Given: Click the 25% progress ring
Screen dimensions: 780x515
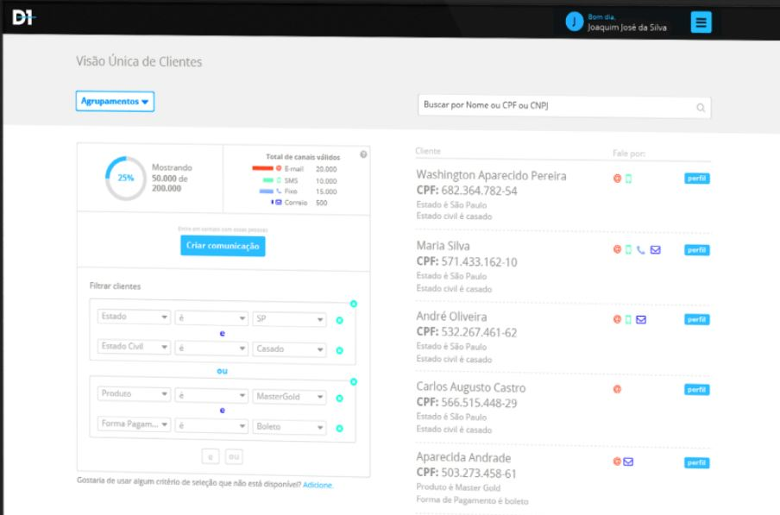Looking at the screenshot, I should pyautogui.click(x=126, y=178).
